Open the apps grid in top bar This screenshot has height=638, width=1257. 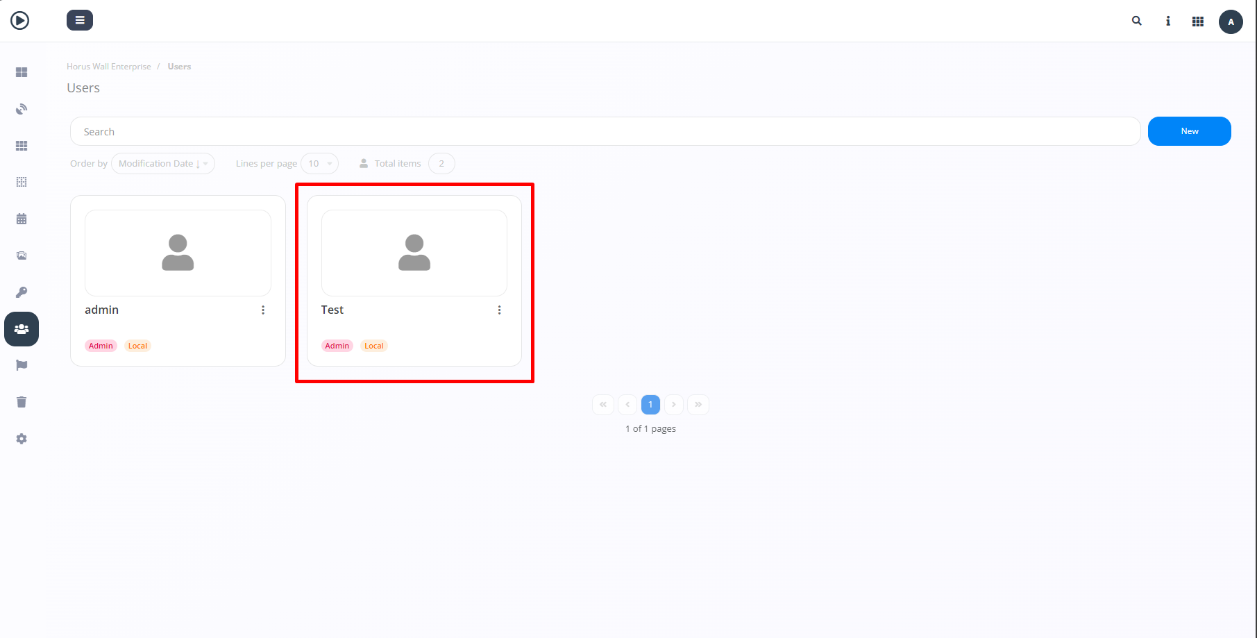(1198, 22)
